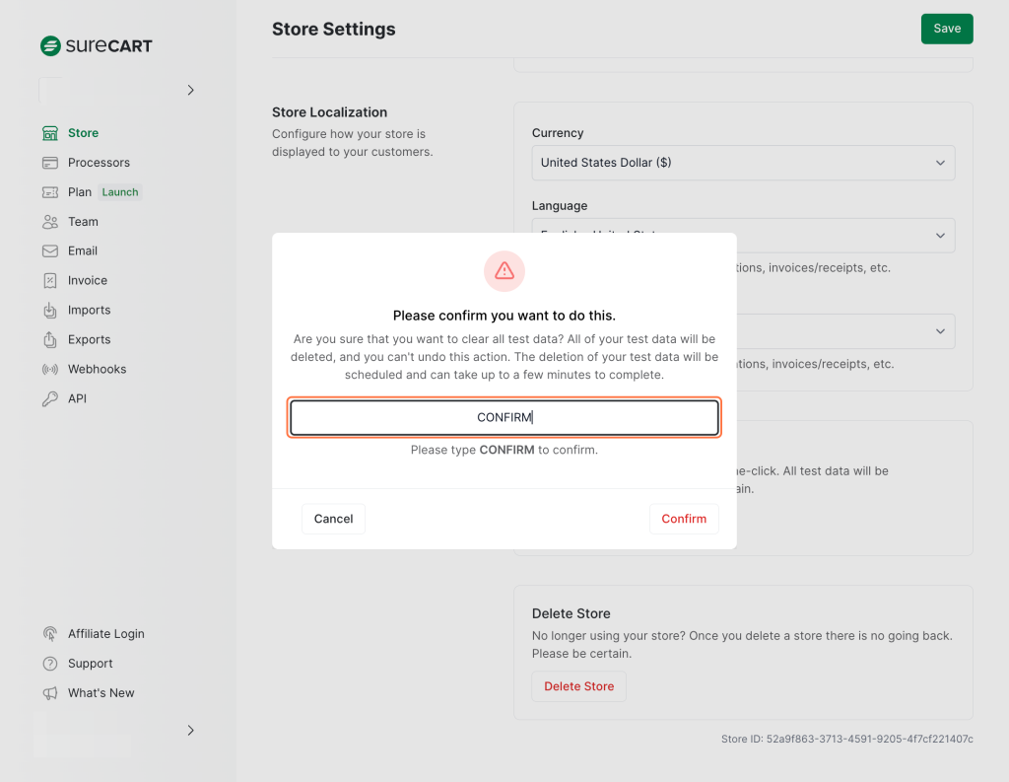Click the green Save button
The height and width of the screenshot is (782, 1009).
tap(946, 29)
